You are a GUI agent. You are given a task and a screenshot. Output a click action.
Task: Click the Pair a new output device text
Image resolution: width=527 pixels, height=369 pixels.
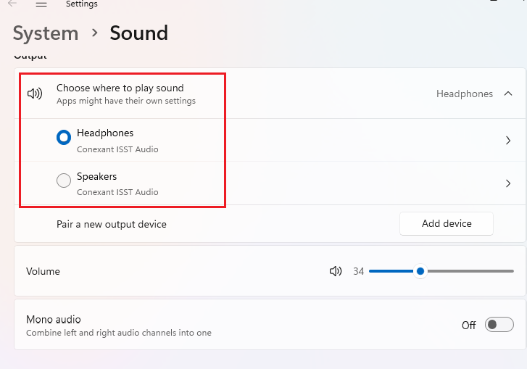[112, 224]
